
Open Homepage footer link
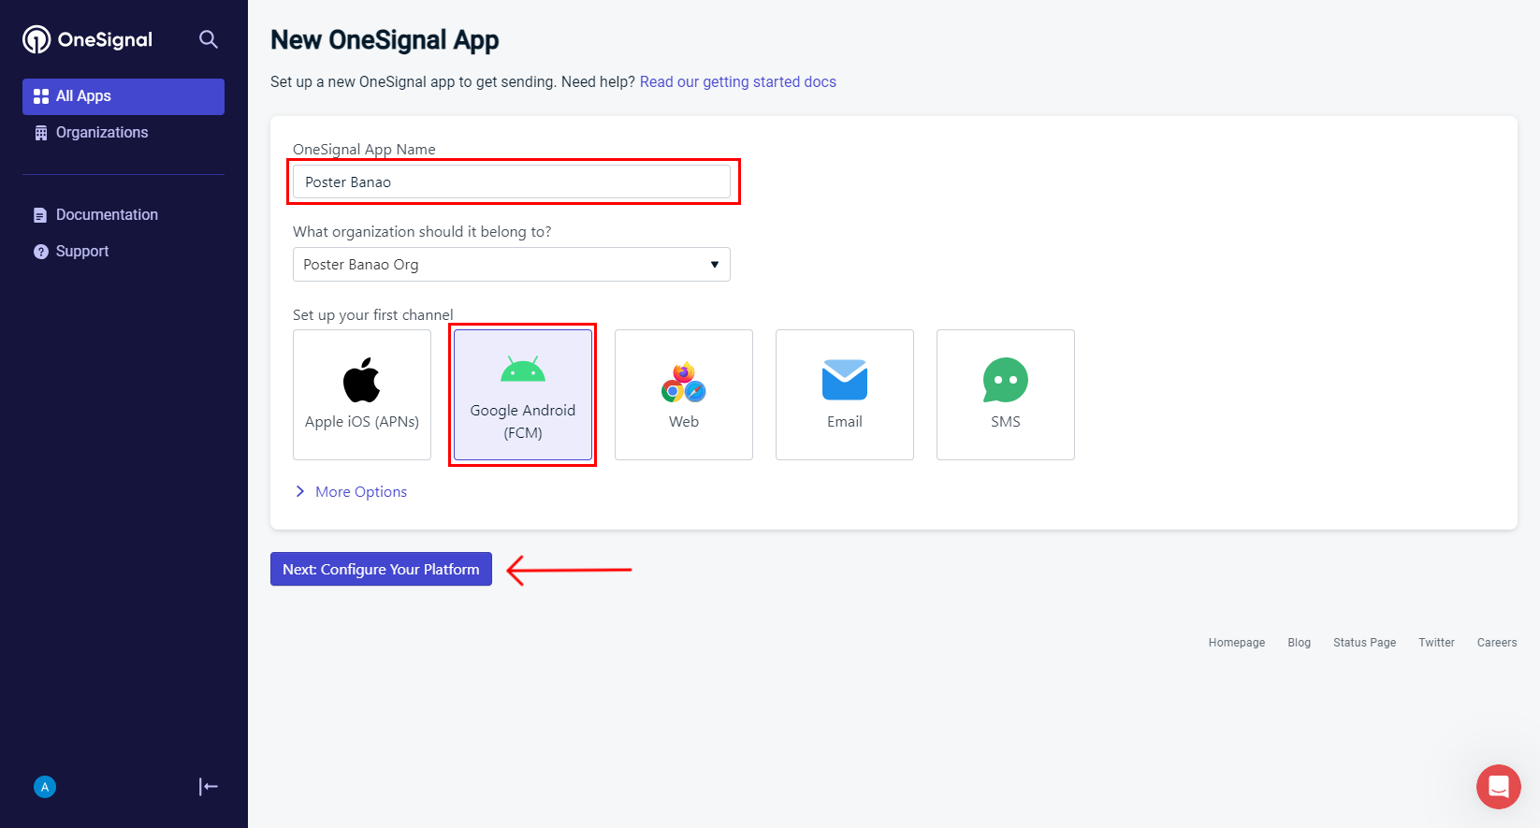(x=1237, y=643)
